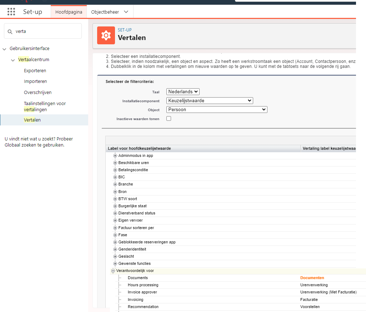The width and height of the screenshot is (366, 312).
Task: Expand the Geslacht plus icon
Action: click(x=115, y=257)
